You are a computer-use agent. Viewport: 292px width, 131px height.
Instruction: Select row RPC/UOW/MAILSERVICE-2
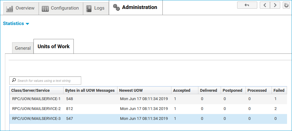coord(148,109)
